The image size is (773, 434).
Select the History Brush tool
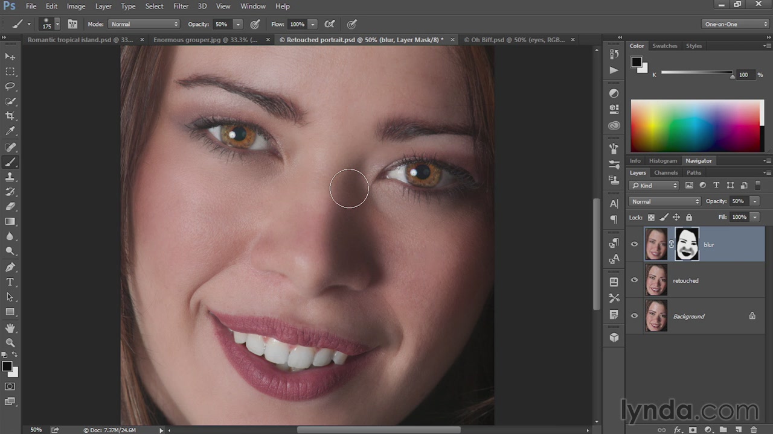point(10,192)
